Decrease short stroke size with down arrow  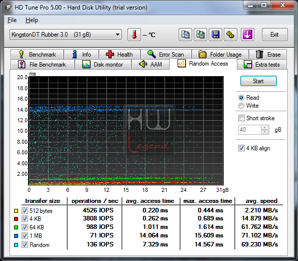pos(265,132)
